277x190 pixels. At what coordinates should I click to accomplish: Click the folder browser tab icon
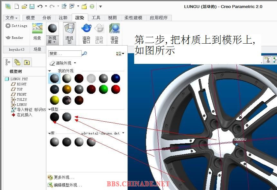tap(17, 62)
